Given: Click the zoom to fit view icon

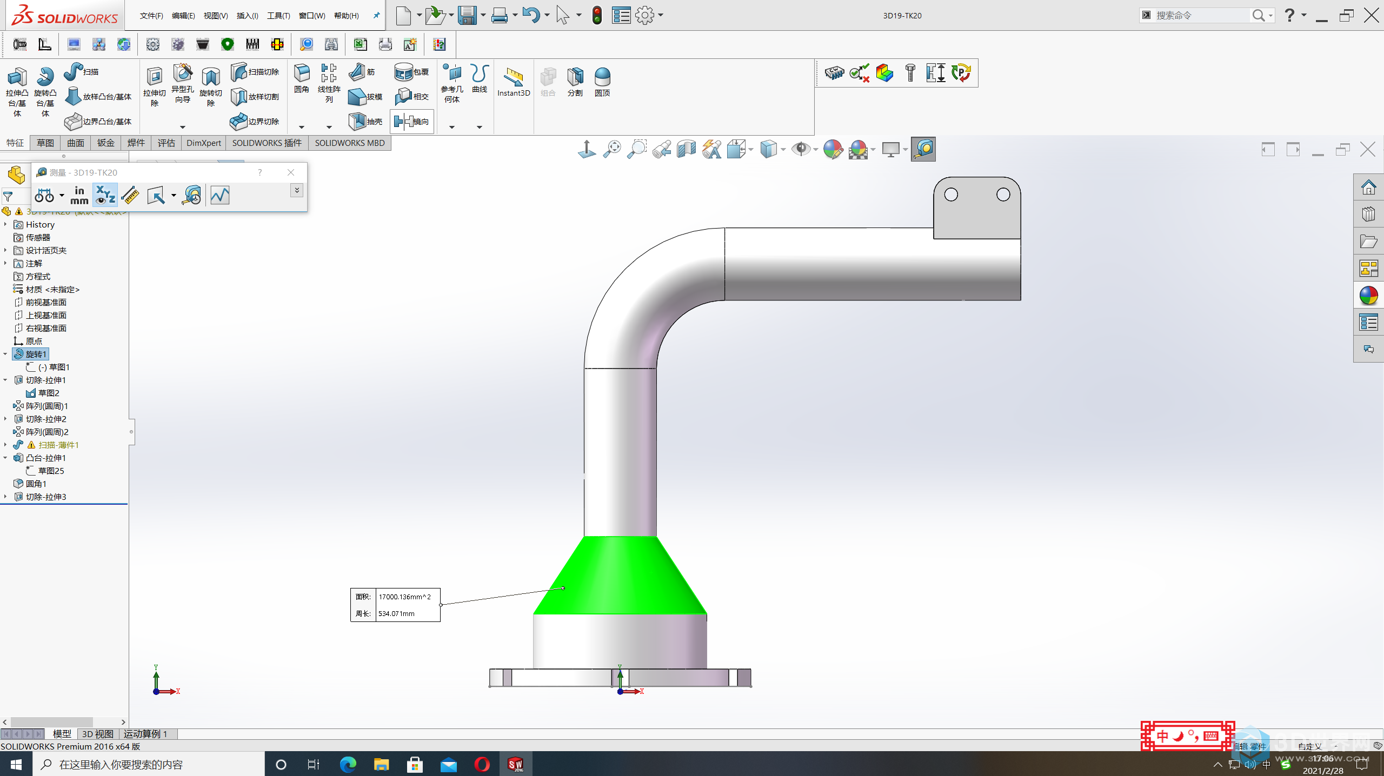Looking at the screenshot, I should pyautogui.click(x=612, y=149).
